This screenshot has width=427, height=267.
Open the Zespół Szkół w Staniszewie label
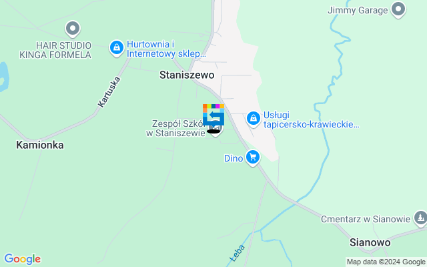tap(176, 128)
